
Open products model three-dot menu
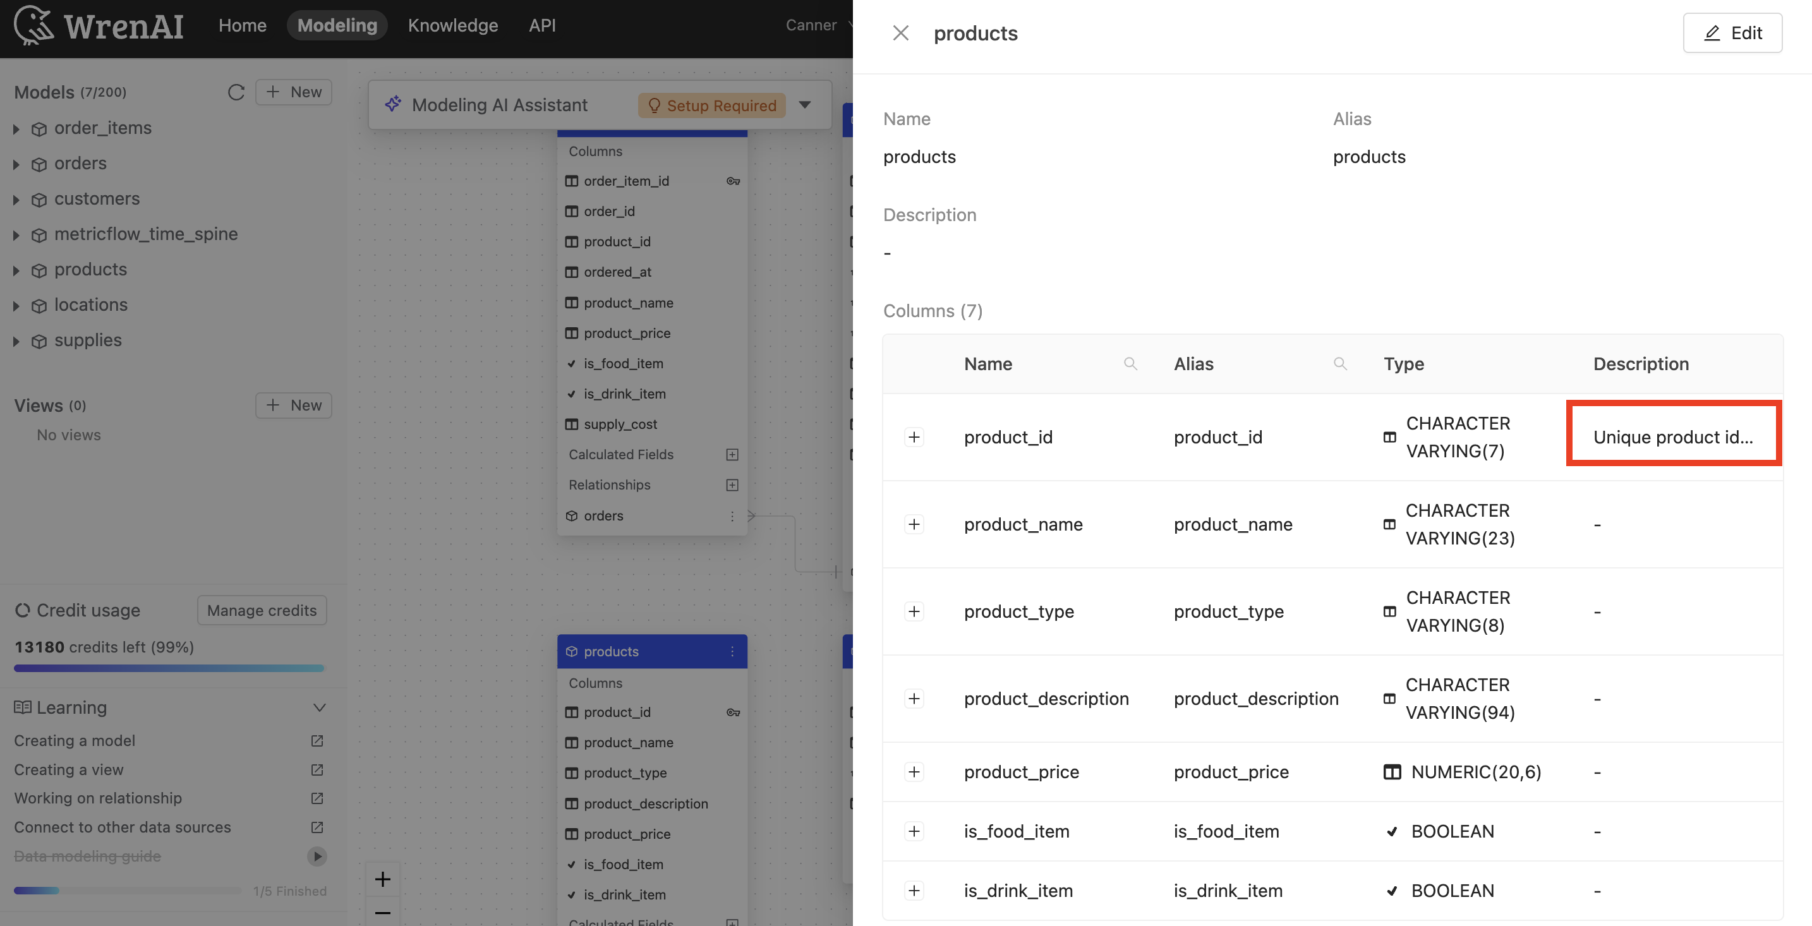point(732,651)
